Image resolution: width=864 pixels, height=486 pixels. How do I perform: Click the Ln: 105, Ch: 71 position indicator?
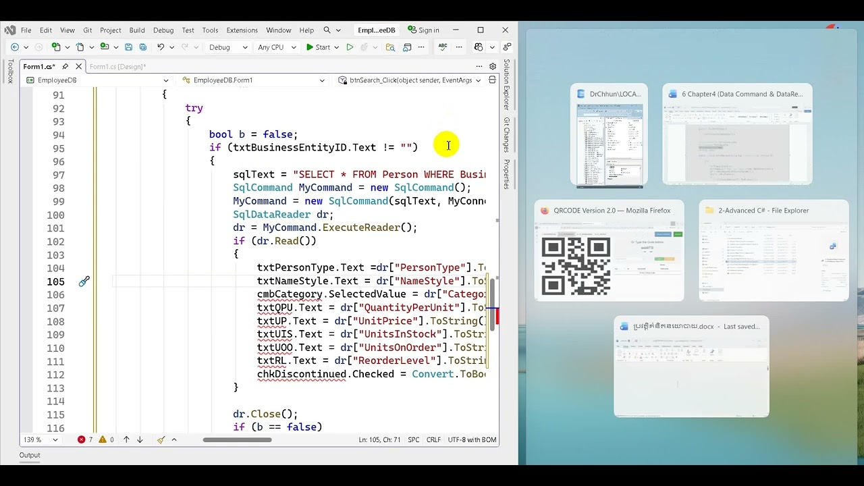pyautogui.click(x=378, y=439)
